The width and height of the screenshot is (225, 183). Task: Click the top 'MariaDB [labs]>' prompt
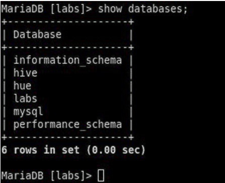tap(46, 9)
